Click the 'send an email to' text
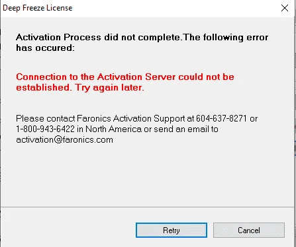Viewport: 296px width, 247px height. pyautogui.click(x=186, y=129)
